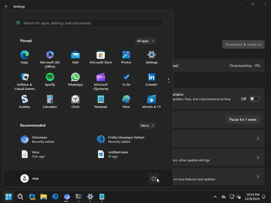The height and width of the screenshot is (203, 271).
Task: Launch the Sudoku game
Action: point(25,102)
